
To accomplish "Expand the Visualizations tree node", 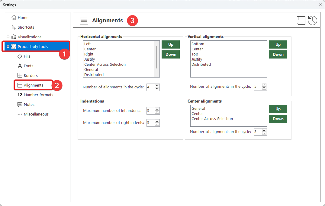I will (8, 37).
